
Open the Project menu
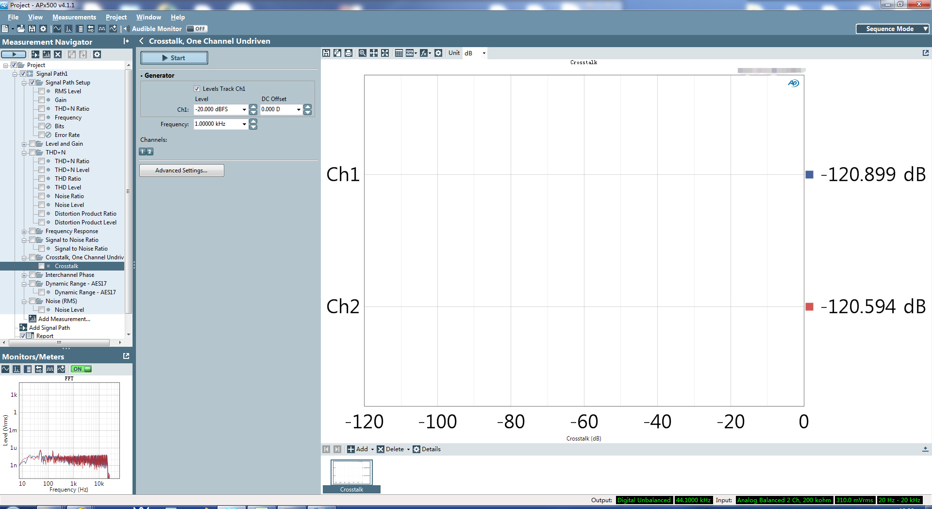coord(116,17)
